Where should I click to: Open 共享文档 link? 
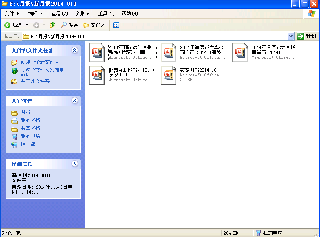(x=31, y=128)
